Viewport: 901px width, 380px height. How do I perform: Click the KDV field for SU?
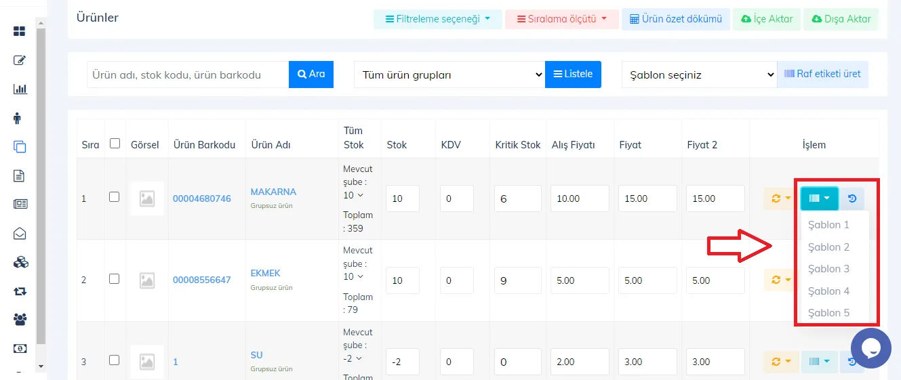(456, 362)
